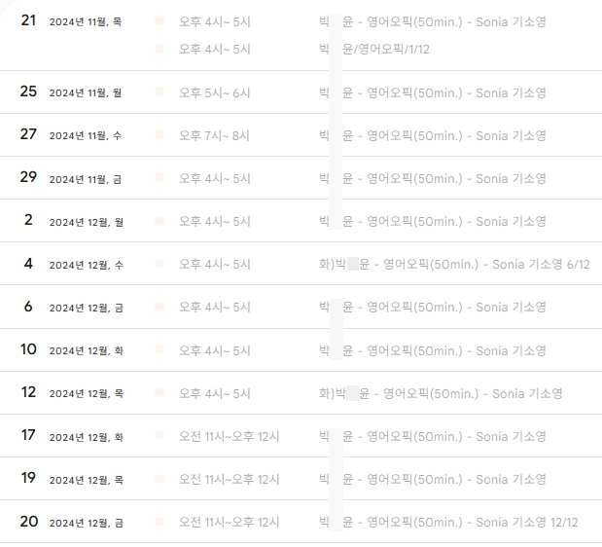Open the event on December 6 Friday
602x547 pixels.
(x=433, y=308)
